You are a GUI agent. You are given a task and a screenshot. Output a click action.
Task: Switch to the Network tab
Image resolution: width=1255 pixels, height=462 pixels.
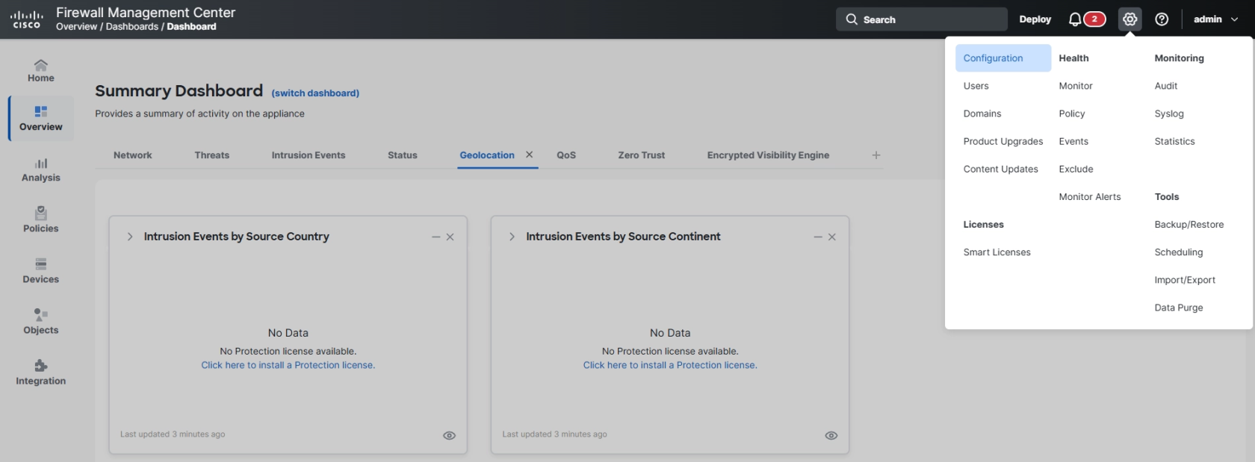[x=132, y=155]
